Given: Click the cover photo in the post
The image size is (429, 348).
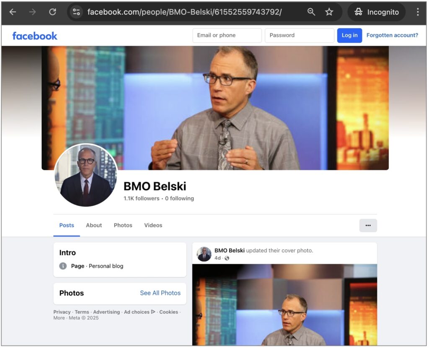Looking at the screenshot, I should click(x=284, y=312).
